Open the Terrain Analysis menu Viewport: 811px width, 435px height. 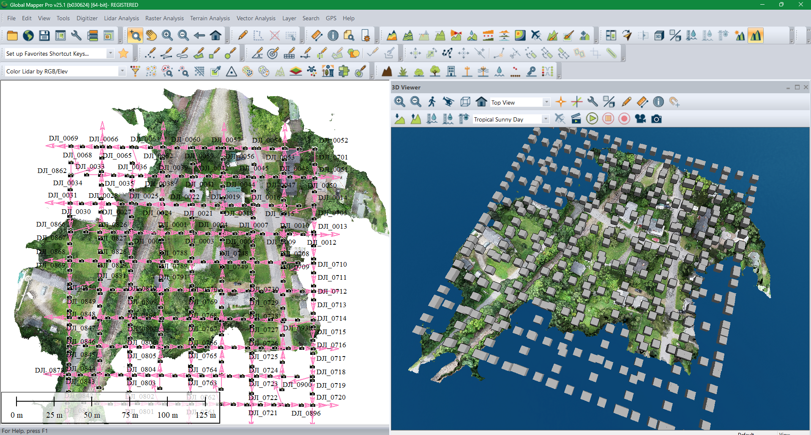(x=210, y=18)
